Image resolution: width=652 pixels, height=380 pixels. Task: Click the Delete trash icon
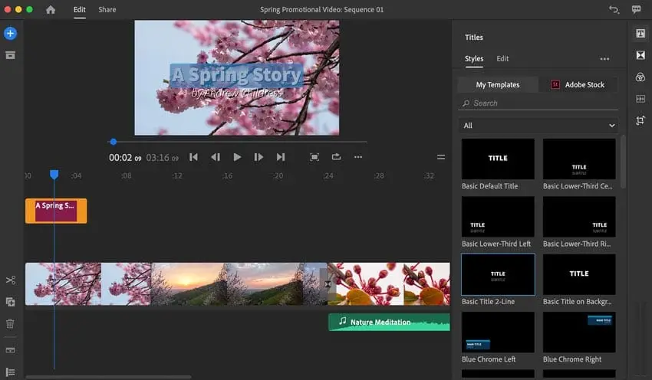[11, 323]
